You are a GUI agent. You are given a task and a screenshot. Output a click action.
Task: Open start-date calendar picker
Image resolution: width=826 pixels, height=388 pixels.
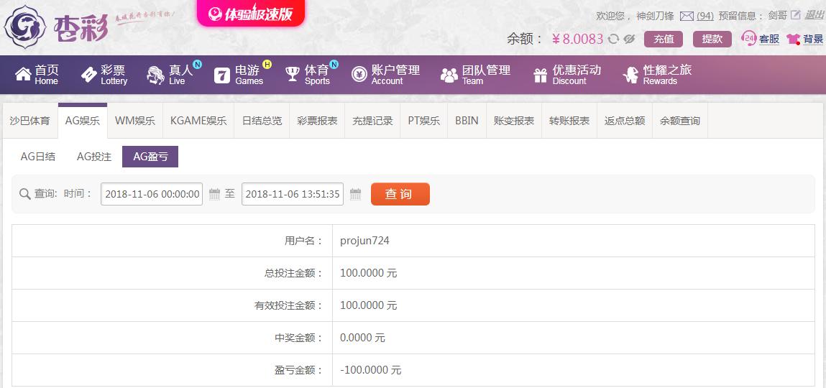pos(214,194)
